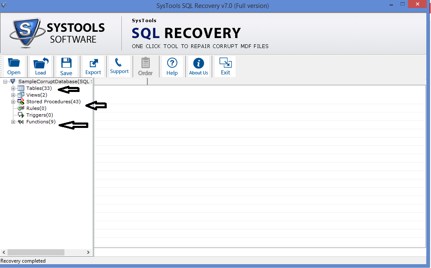Image resolution: width=431 pixels, height=268 pixels.
Task: Click the title bar application icon
Action: pyautogui.click(x=4, y=5)
